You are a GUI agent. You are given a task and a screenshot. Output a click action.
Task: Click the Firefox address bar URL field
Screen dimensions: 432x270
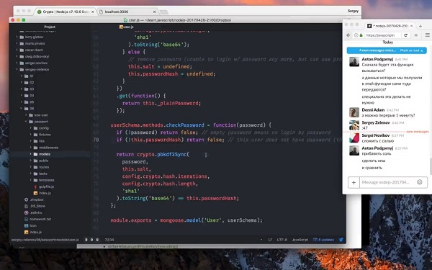[x=382, y=35]
